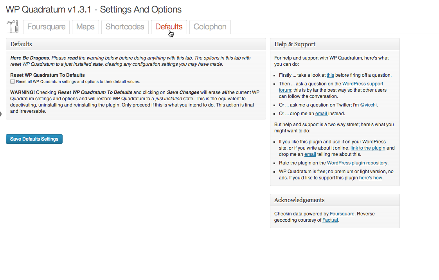Go to the Colophon tab
The width and height of the screenshot is (439, 280).
[x=210, y=27]
